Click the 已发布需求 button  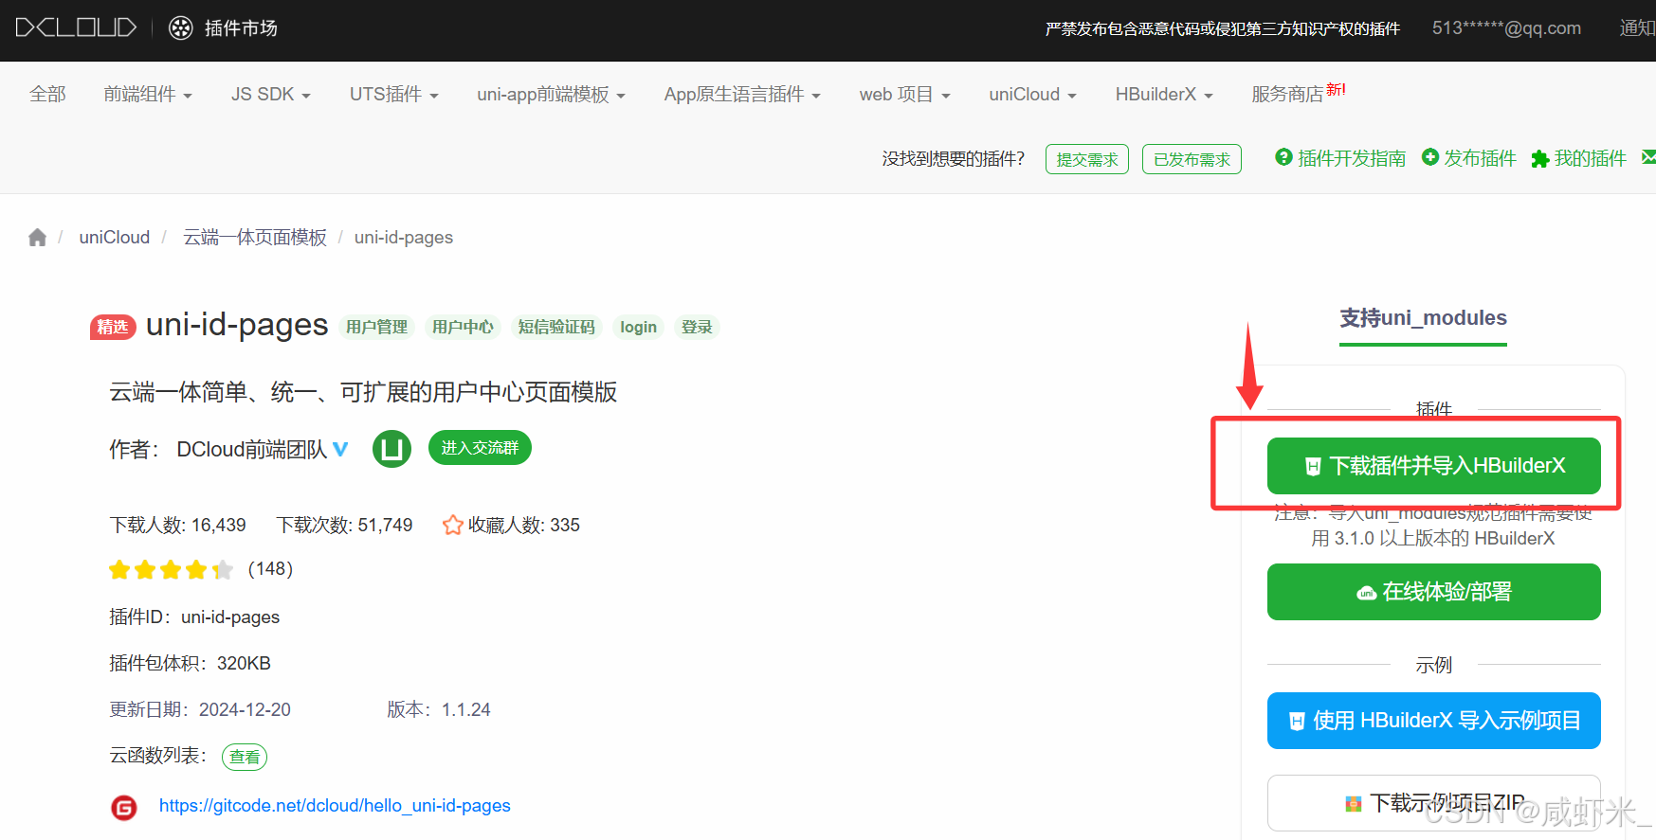[1192, 159]
